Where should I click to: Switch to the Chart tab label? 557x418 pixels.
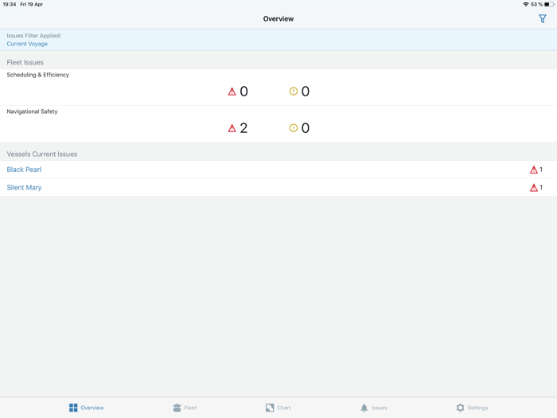point(284,408)
